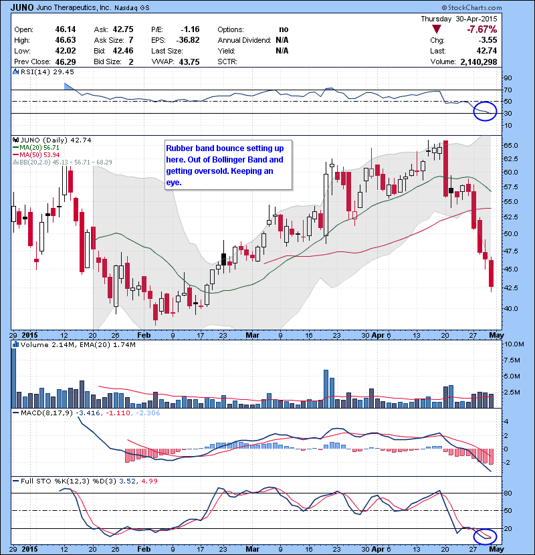Viewport: 535px width, 555px height.
Task: Click the Ask Size value 7
Action: [x=131, y=40]
